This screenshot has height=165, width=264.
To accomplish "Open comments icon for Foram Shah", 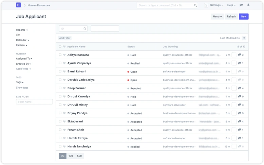I will (x=240, y=130).
